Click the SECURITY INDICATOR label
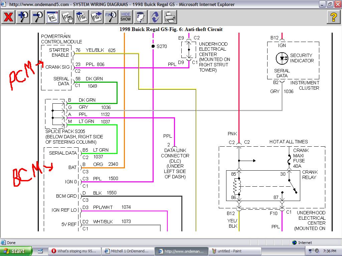The height and width of the screenshot is (256, 342). tap(302, 58)
